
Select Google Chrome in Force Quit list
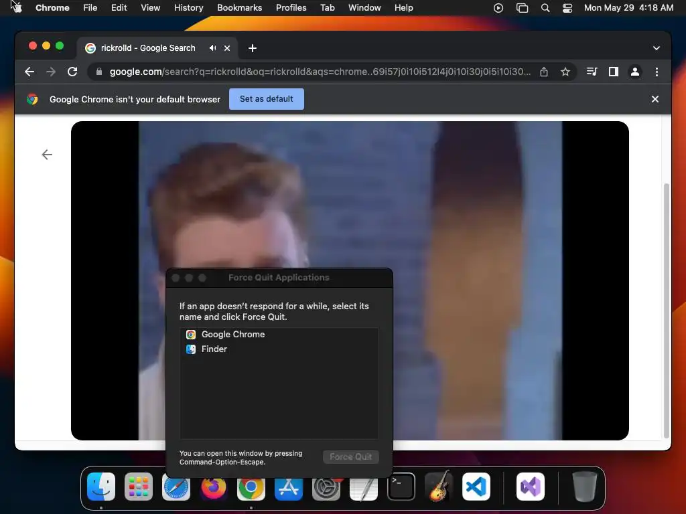point(279,335)
